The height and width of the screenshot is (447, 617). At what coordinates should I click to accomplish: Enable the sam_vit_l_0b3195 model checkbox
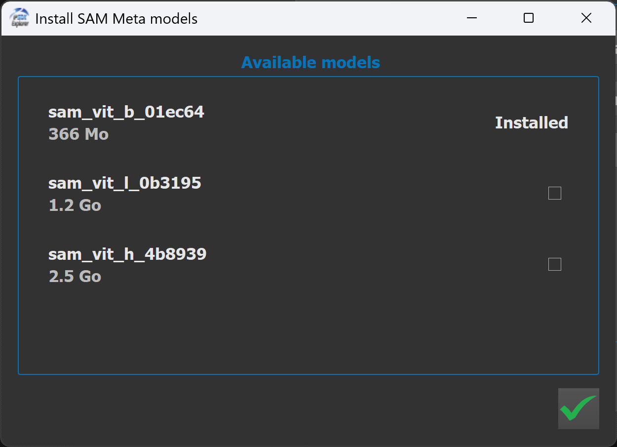tap(555, 193)
